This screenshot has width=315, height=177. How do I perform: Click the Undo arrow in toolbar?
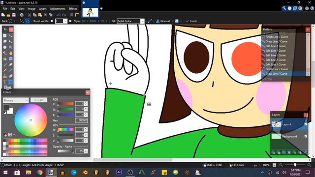coord(59,15)
